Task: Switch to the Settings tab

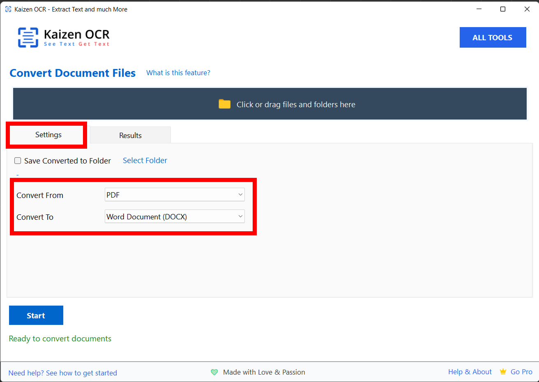Action: tap(48, 135)
